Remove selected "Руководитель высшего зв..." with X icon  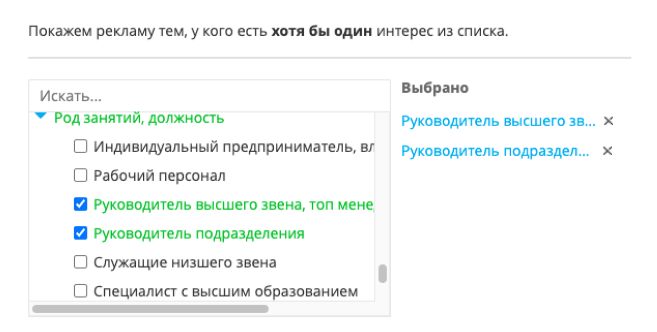608,121
